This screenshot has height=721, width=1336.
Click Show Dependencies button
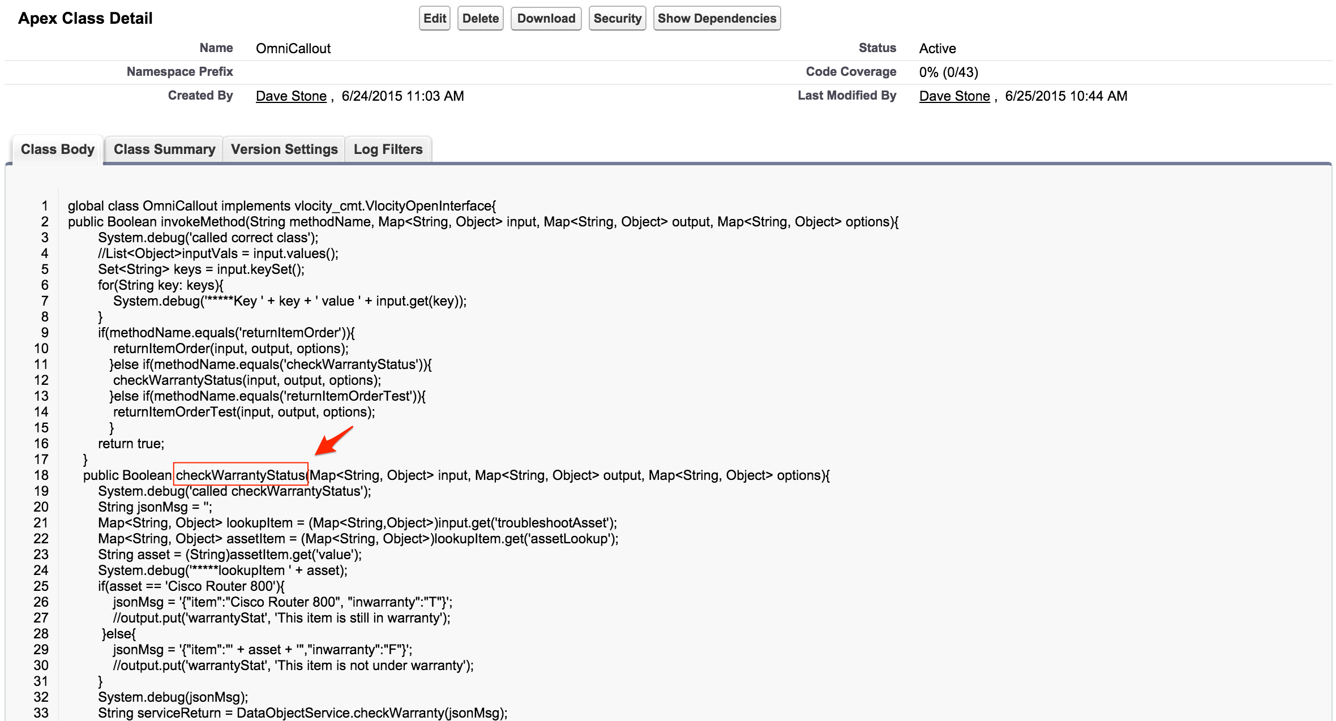[717, 19]
